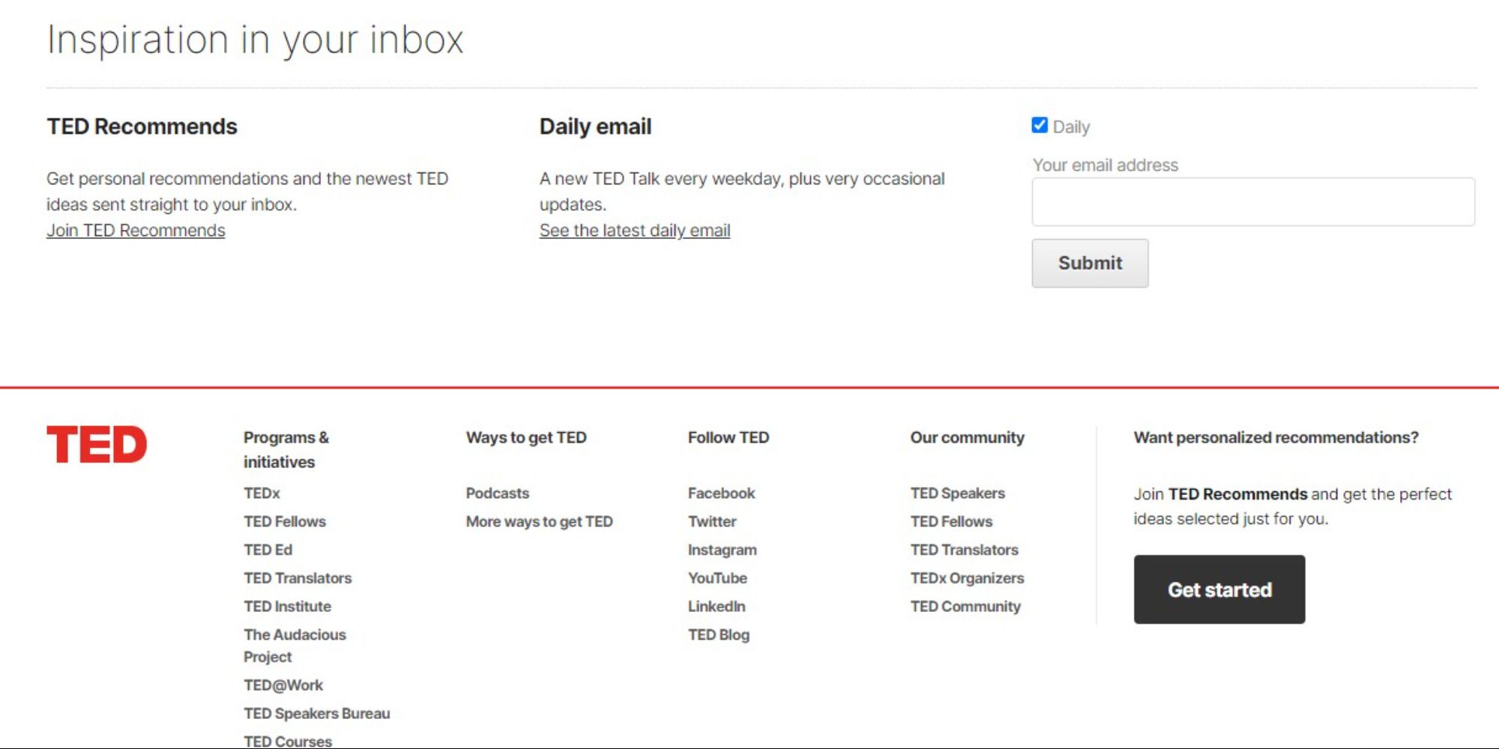Open LinkedIn footer link
Viewport: 1499px width, 749px height.
717,607
